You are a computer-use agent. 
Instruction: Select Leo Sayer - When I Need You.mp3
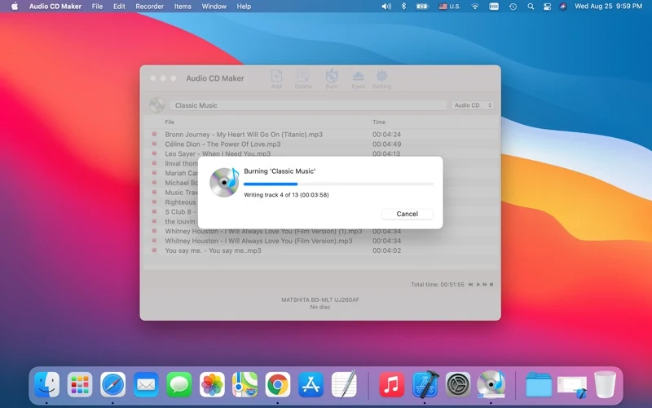tap(320, 153)
